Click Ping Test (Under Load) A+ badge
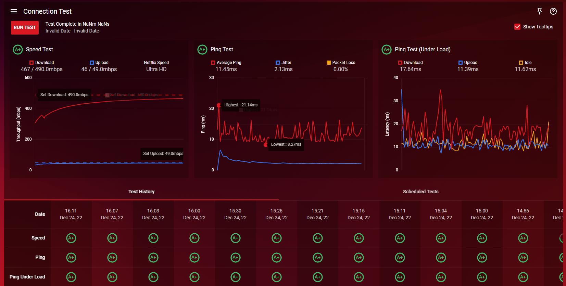Screen dimensions: 566x286 click(387, 50)
